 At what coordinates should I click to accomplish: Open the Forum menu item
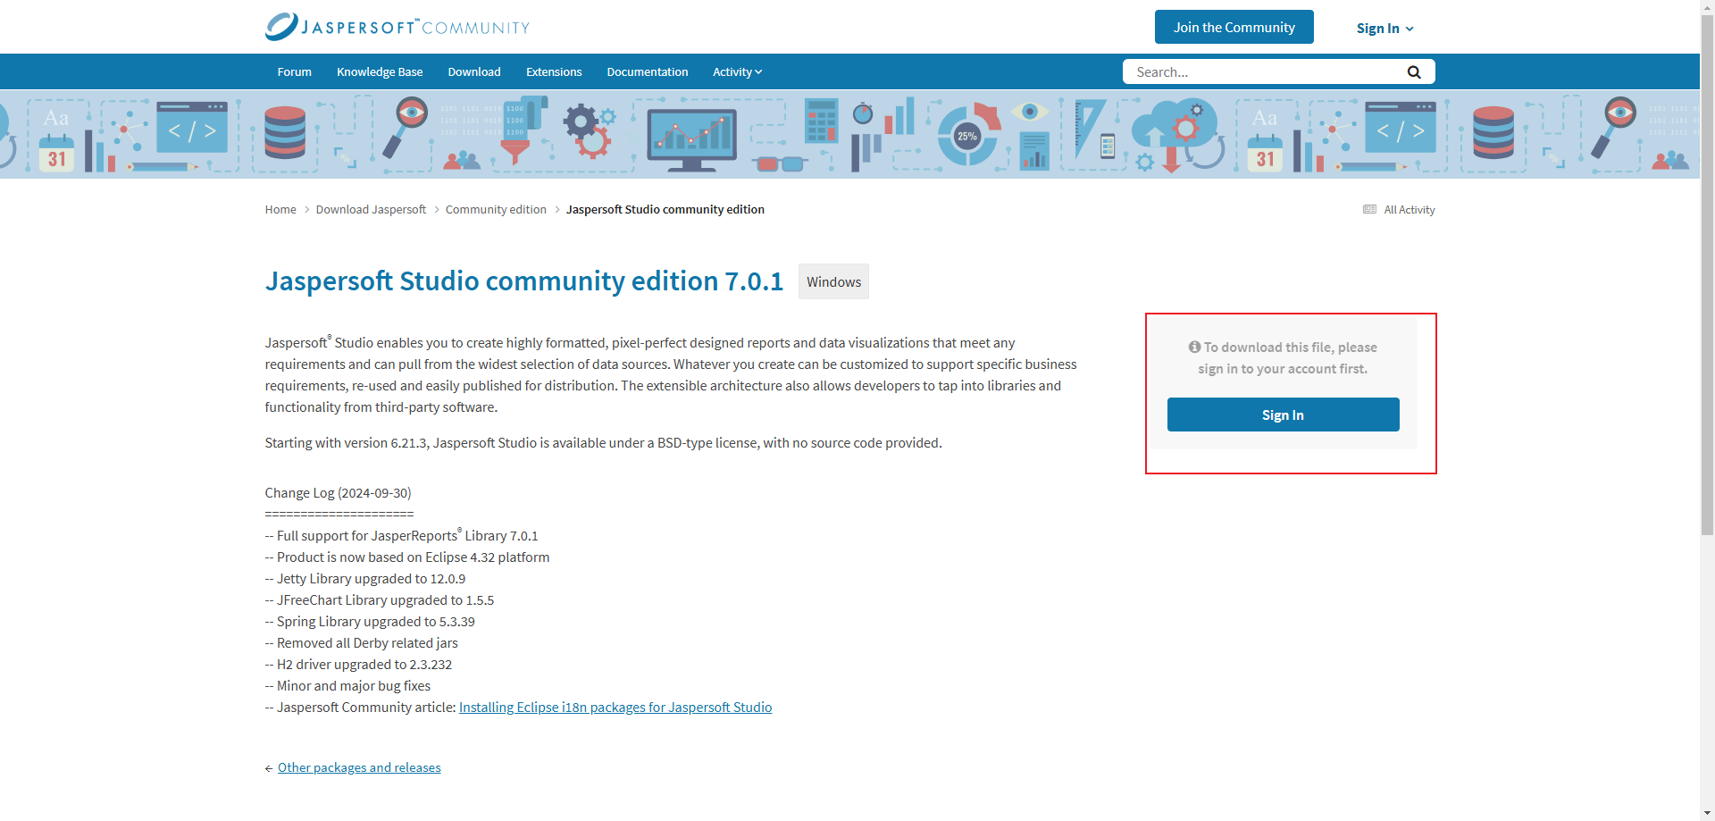pos(294,72)
